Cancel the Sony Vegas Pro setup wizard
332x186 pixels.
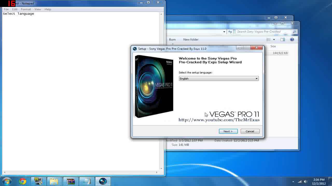[x=250, y=131]
